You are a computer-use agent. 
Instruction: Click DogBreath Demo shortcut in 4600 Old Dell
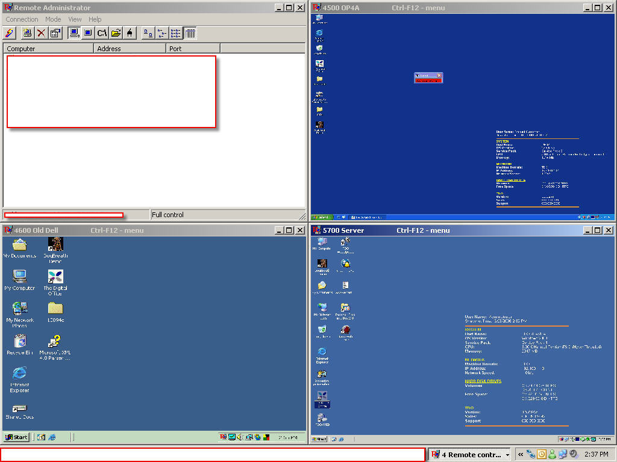click(55, 250)
